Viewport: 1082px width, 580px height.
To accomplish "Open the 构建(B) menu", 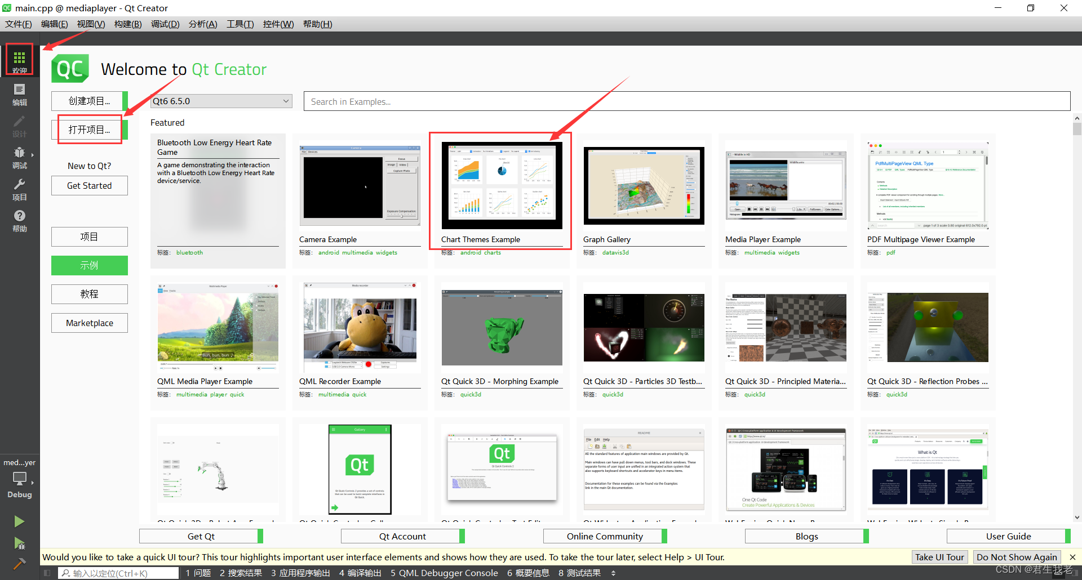I will click(x=128, y=24).
